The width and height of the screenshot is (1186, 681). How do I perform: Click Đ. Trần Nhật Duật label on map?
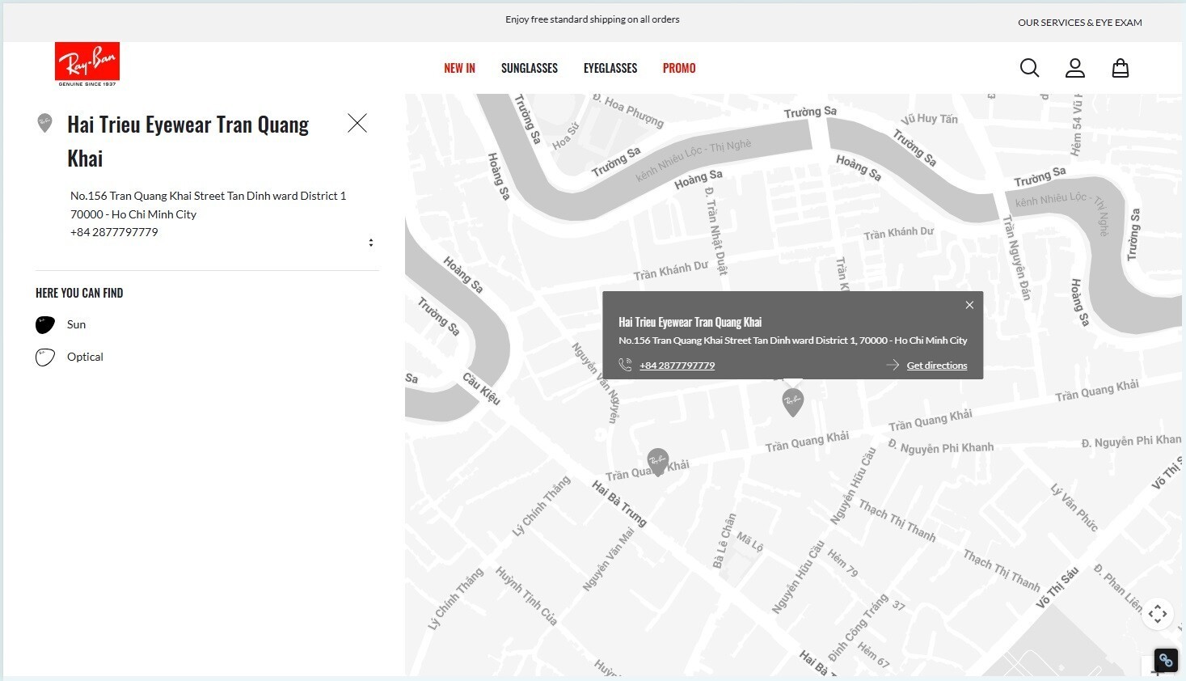tap(716, 231)
